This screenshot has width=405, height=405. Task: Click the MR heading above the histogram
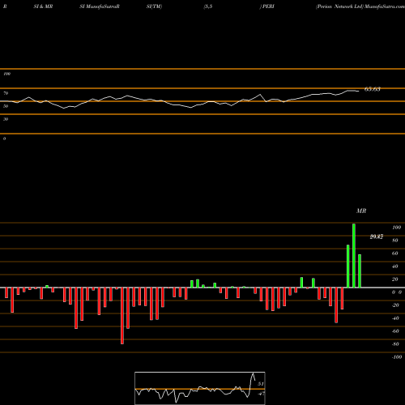coord(361,211)
